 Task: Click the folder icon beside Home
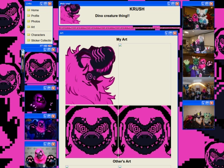29,10
